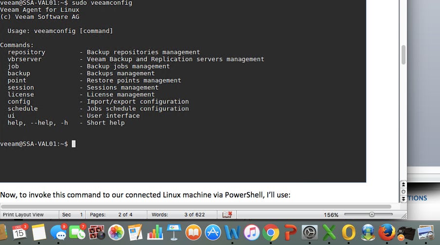Viewport: 440px width, 245px height.
Task: Click 'schedule' command in terminal image
Action: click(x=22, y=109)
